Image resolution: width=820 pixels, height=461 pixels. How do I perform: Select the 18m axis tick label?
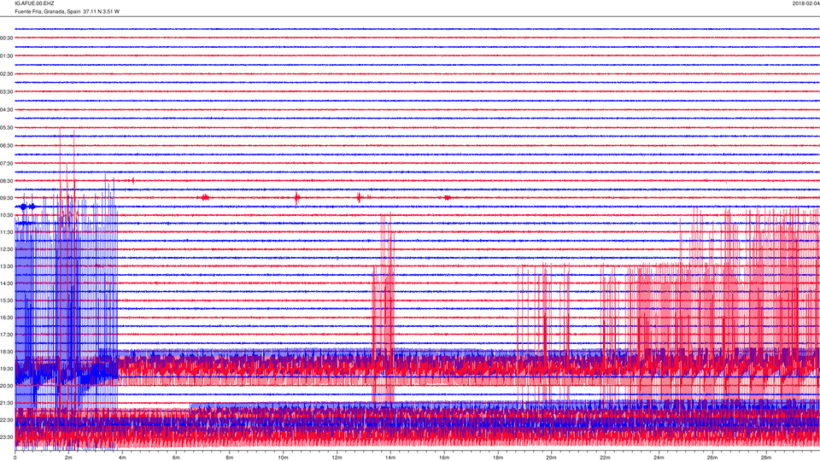coord(497,458)
